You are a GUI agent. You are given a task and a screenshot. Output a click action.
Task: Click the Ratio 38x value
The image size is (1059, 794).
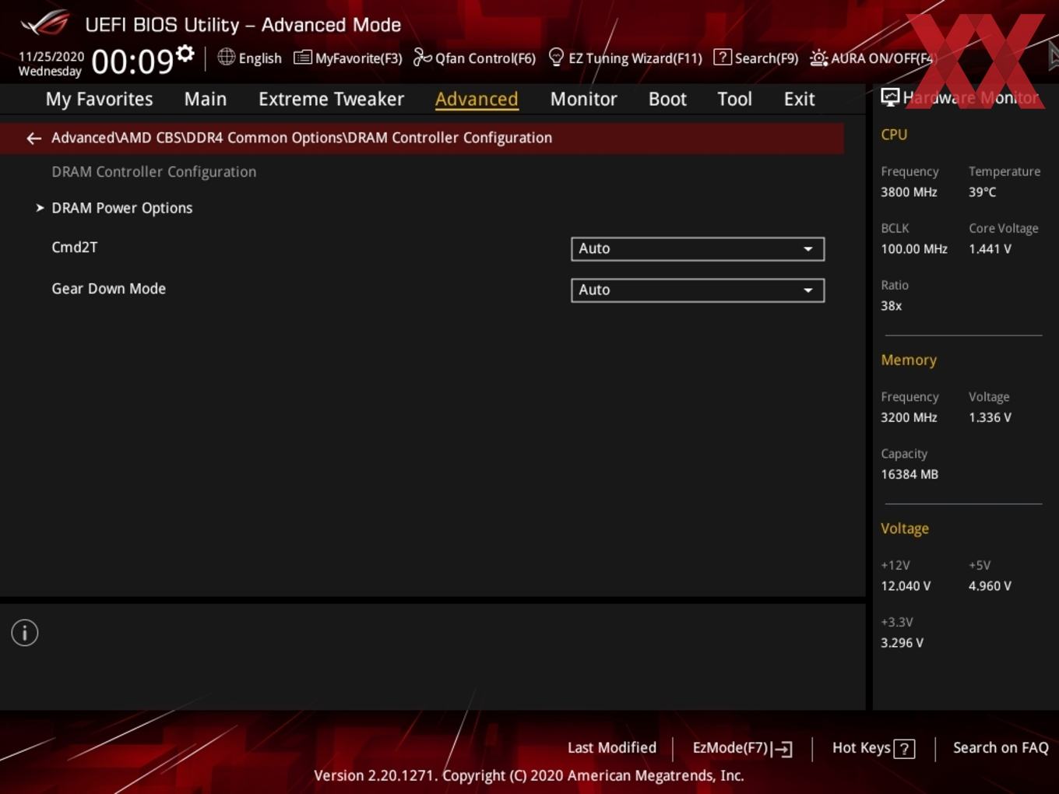[x=891, y=306]
